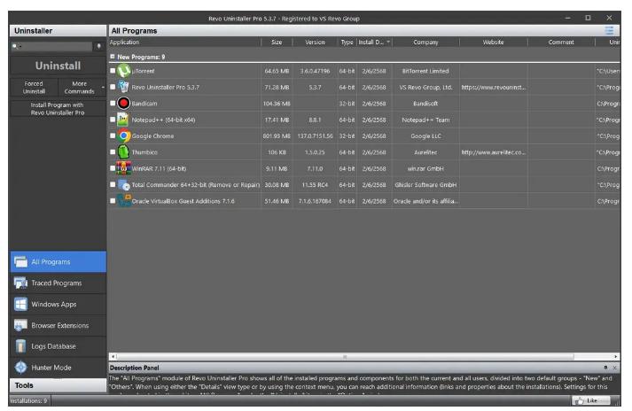The image size is (632, 411).
Task: Sort by Version column header
Action: (x=315, y=42)
